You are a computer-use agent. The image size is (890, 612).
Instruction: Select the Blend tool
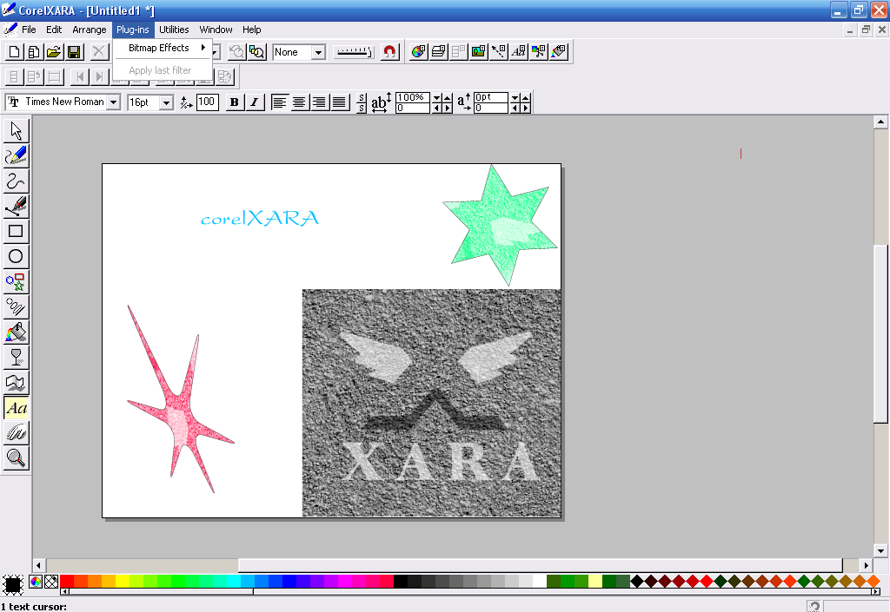point(16,306)
